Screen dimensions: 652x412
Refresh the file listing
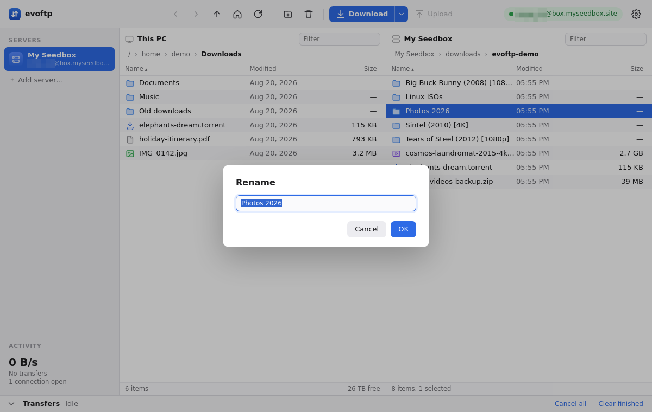tap(258, 14)
